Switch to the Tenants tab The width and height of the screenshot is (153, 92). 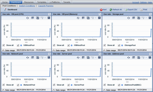pyautogui.click(x=67, y=2)
